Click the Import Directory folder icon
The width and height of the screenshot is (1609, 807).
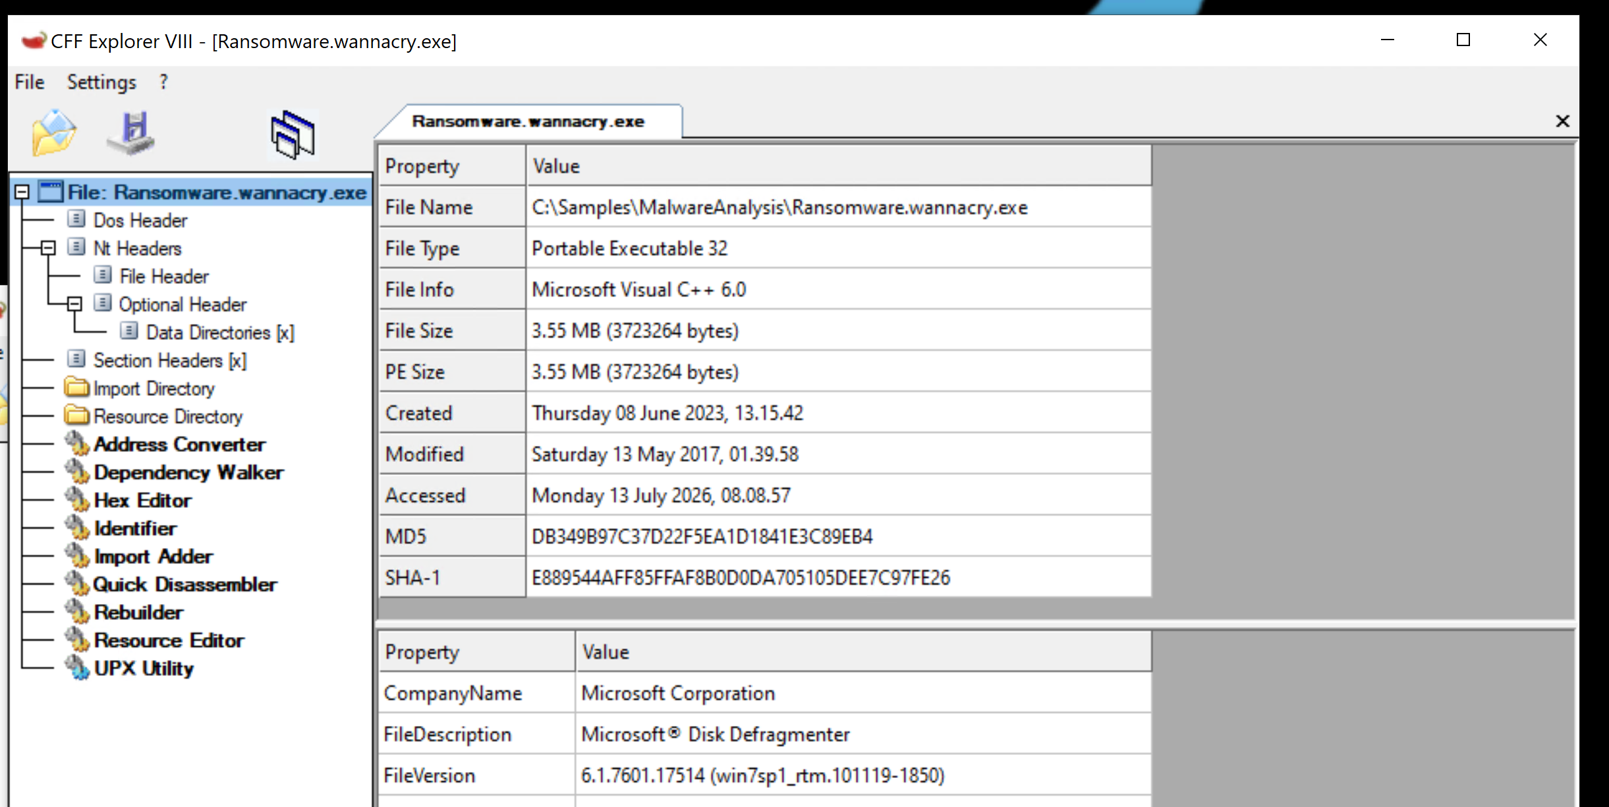pos(77,387)
